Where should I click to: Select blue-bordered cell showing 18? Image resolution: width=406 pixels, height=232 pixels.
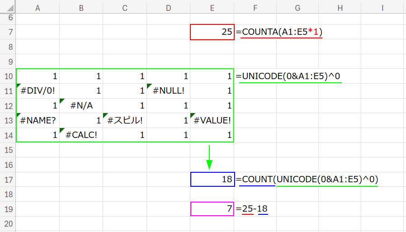[212, 180]
